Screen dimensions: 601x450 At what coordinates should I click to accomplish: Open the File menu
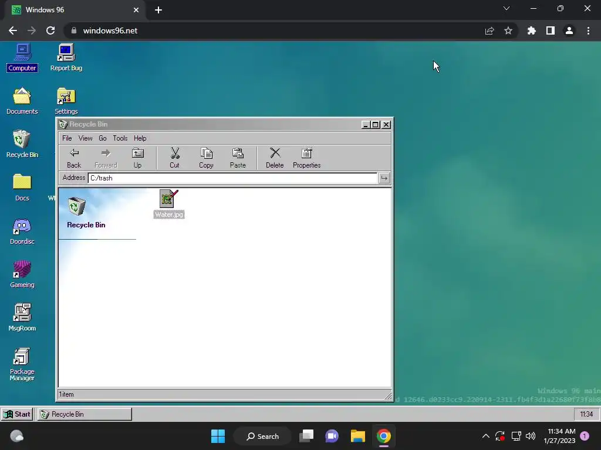(67, 138)
